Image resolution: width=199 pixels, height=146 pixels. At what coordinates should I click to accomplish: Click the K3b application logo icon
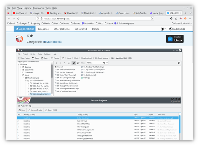[20, 39]
